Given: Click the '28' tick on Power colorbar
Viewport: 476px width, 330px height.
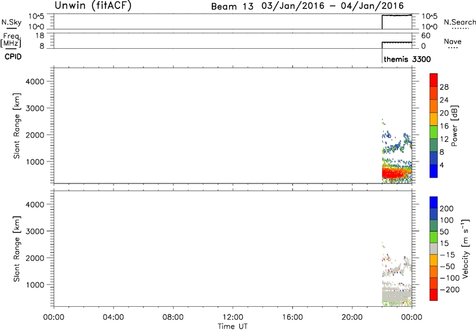Looking at the screenshot, I should tap(444, 87).
